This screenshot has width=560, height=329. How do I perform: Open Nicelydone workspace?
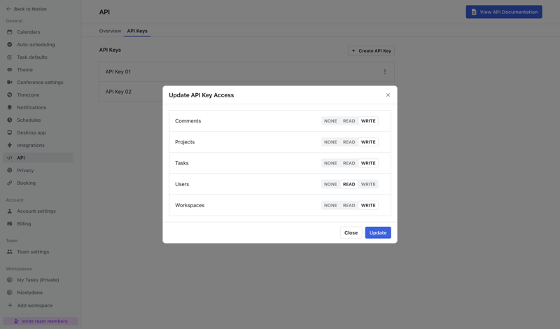38,292
